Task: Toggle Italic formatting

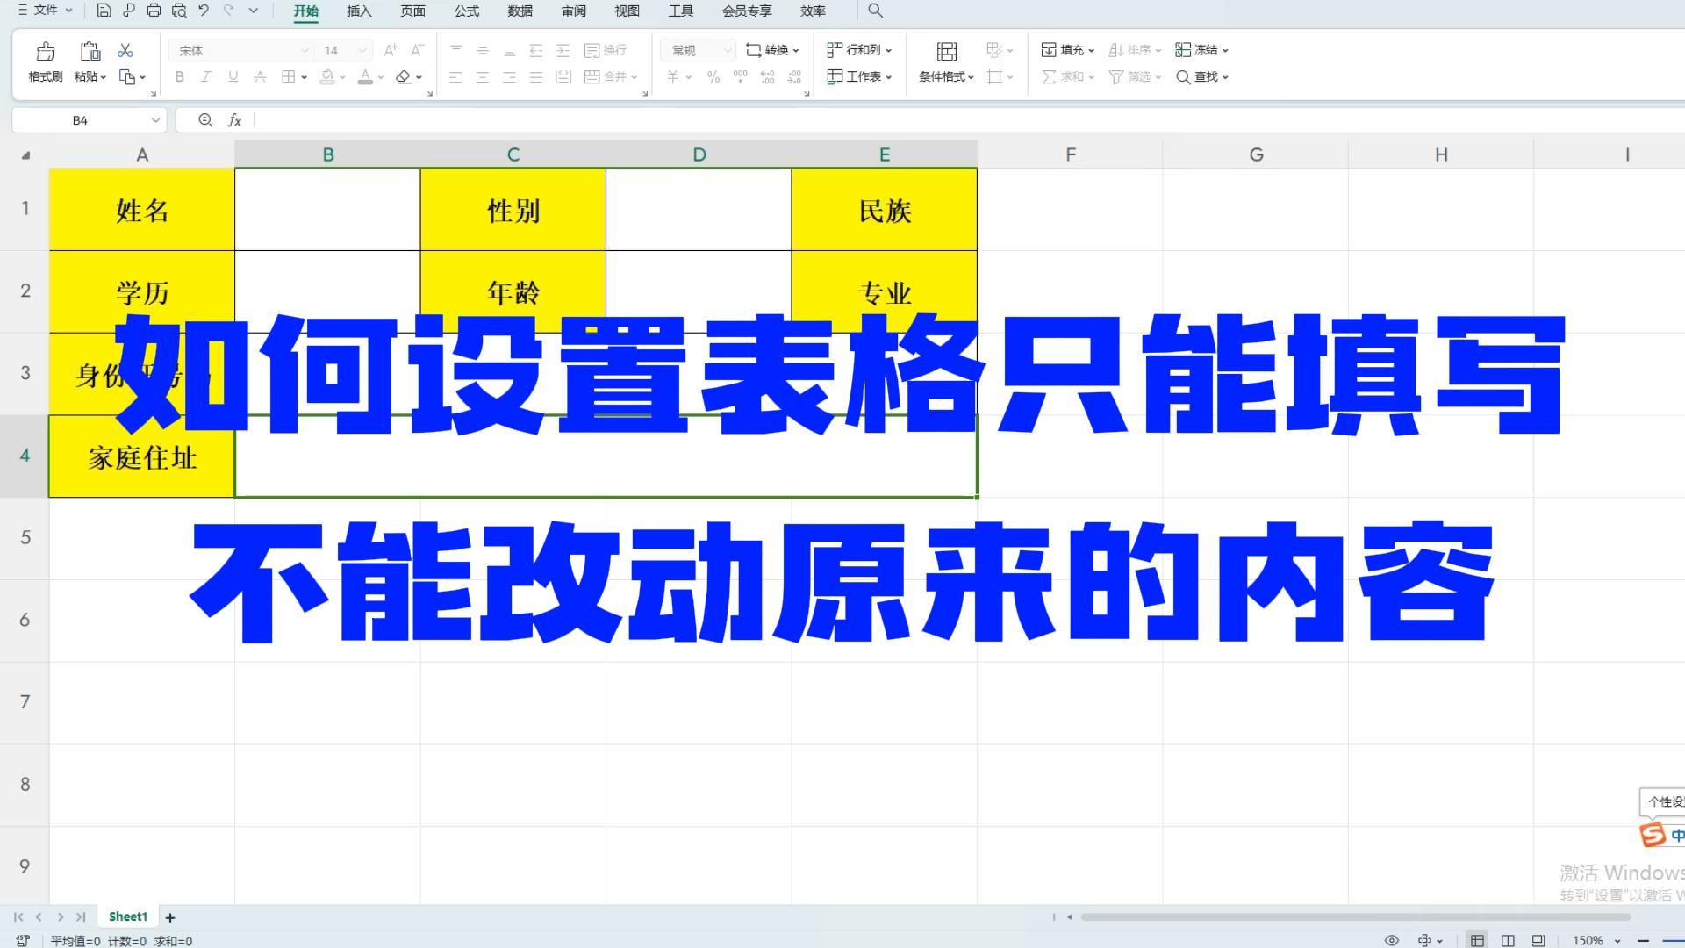Action: [x=206, y=77]
